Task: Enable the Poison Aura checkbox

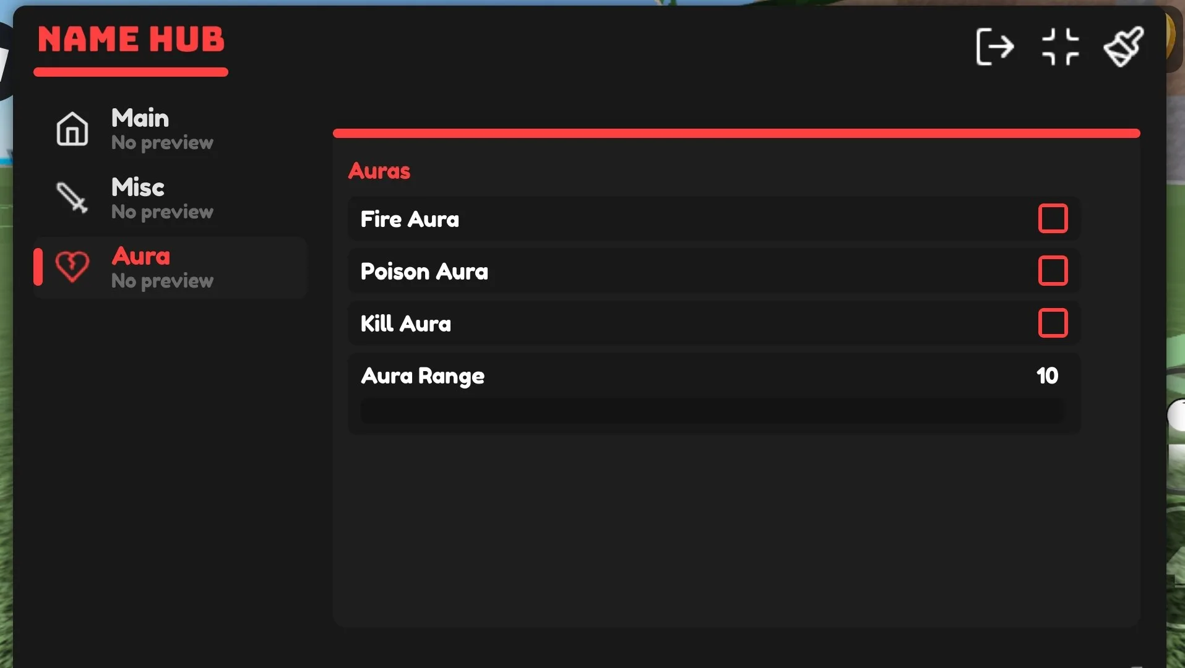Action: (x=1053, y=270)
